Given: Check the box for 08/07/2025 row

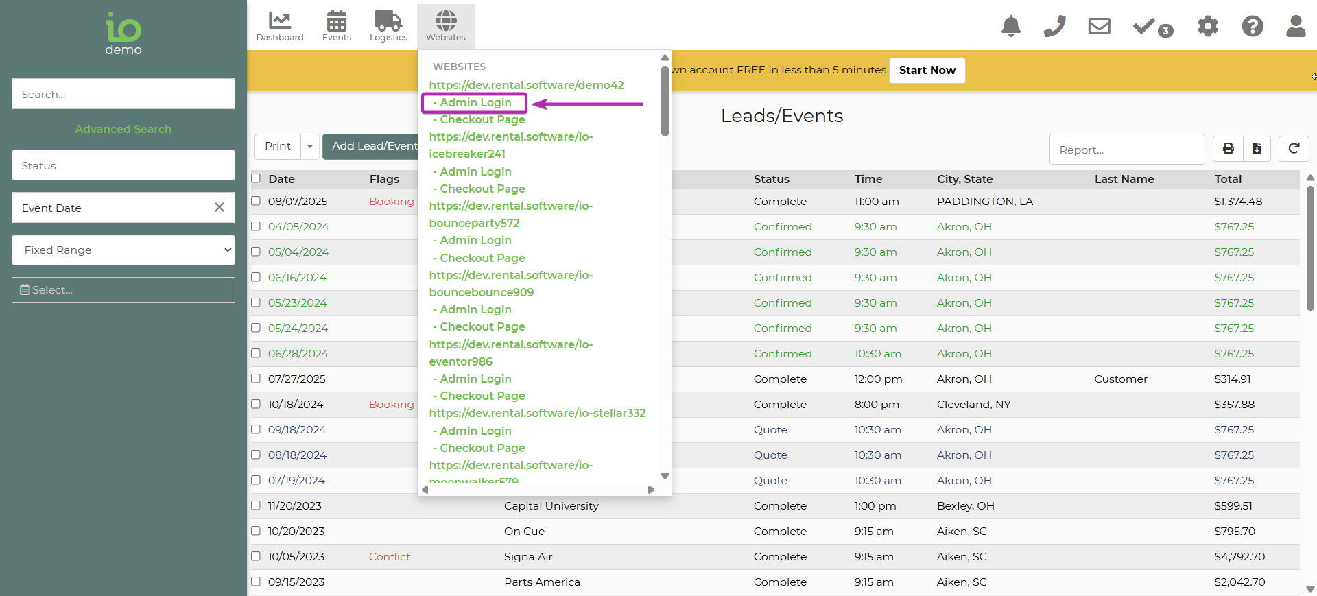Looking at the screenshot, I should 256,201.
